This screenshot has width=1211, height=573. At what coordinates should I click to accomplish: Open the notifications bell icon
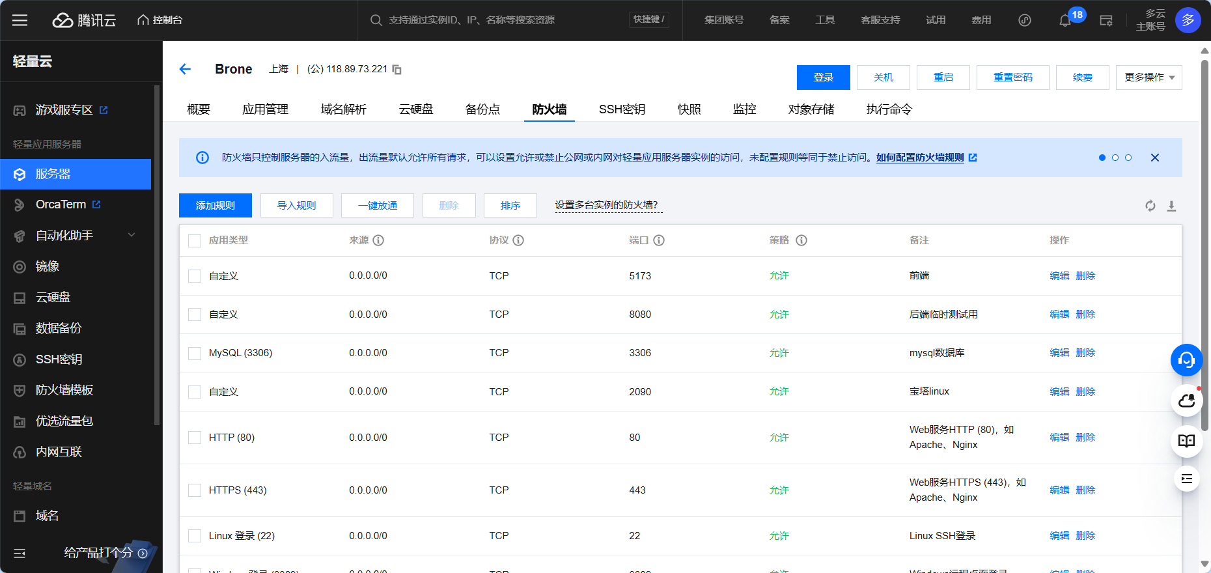pos(1065,20)
